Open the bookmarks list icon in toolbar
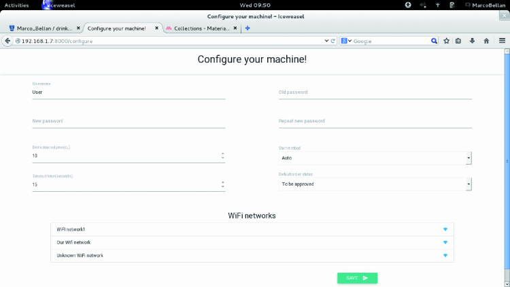510x287 pixels. (458, 41)
